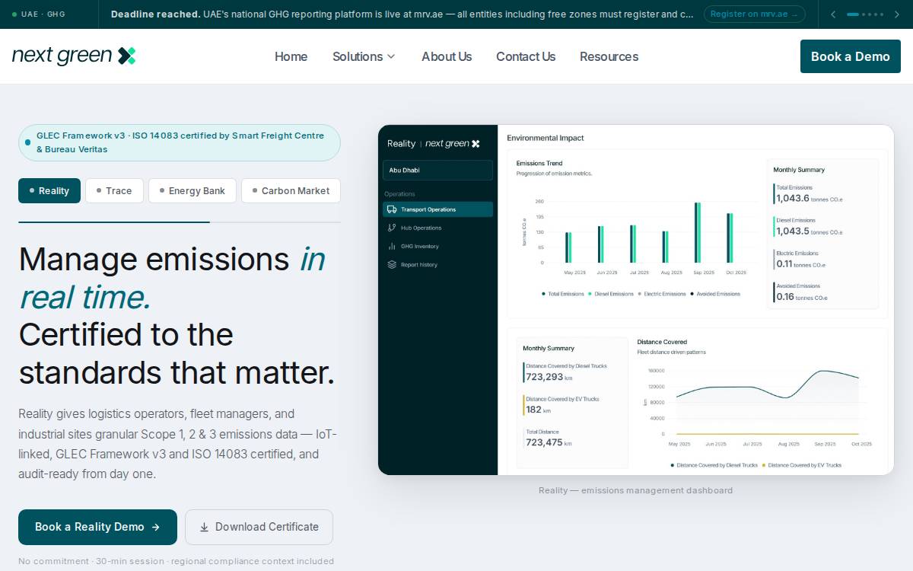Click arrow icon in Book a Reality Demo
The image size is (913, 571).
pos(156,527)
